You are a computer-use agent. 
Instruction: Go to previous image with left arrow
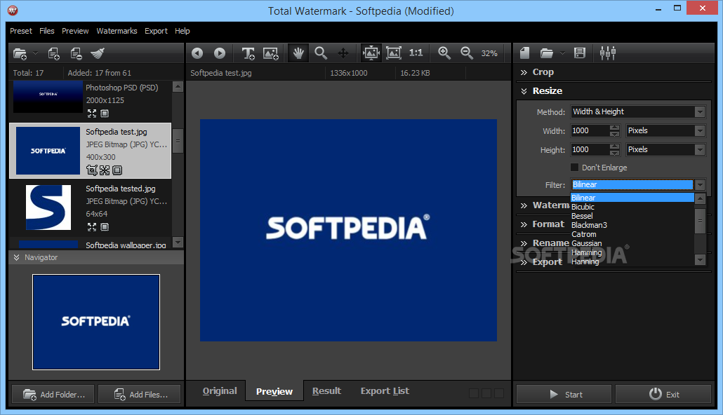197,53
